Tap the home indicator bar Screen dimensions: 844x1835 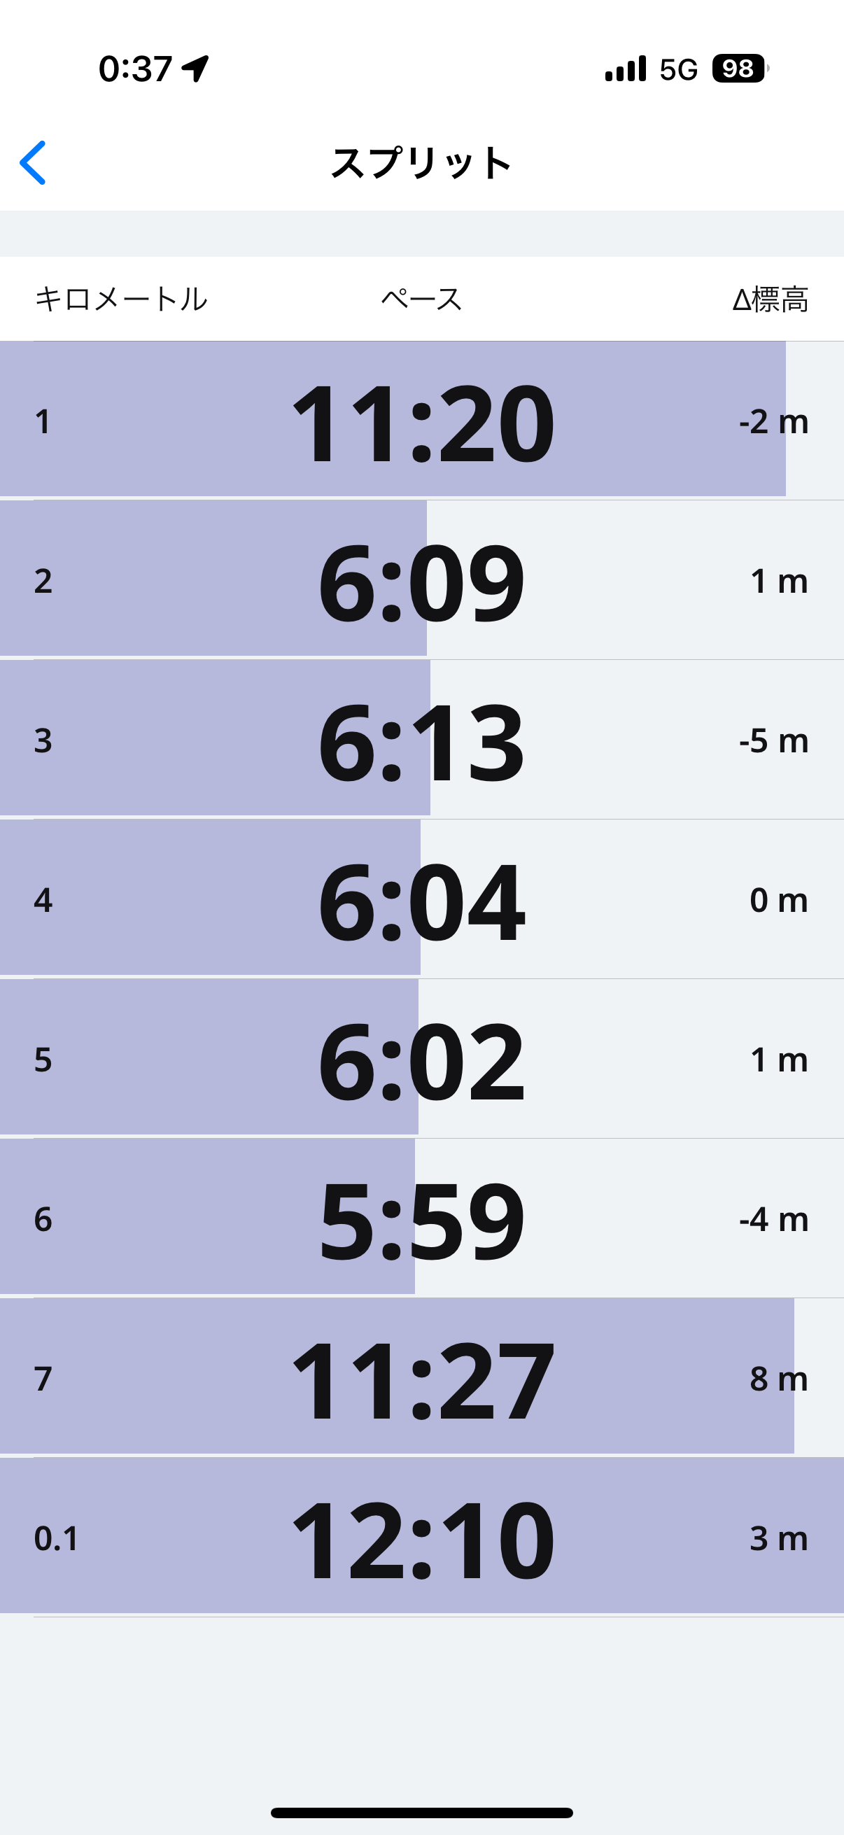(421, 1812)
